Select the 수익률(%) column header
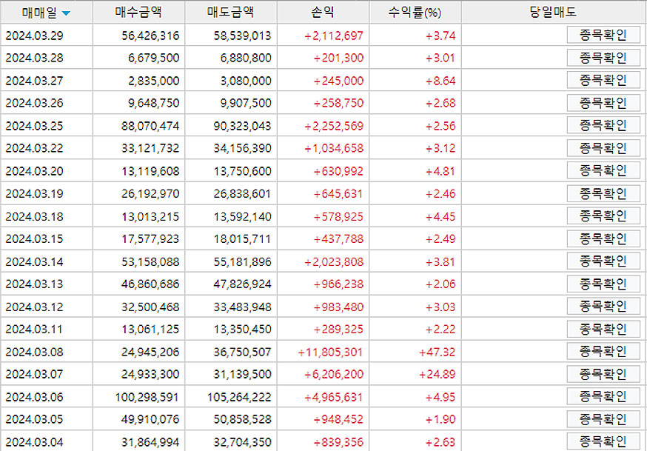Viewport: 647px width, 451px height. 415,13
